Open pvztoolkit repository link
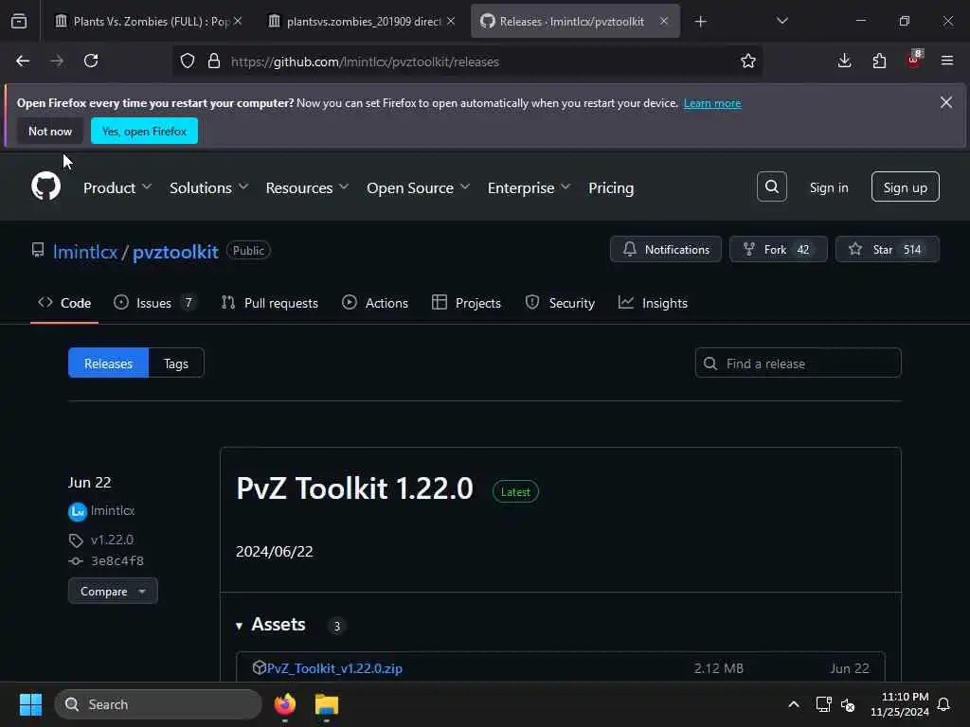Screen dimensions: 970x727 [x=175, y=252]
